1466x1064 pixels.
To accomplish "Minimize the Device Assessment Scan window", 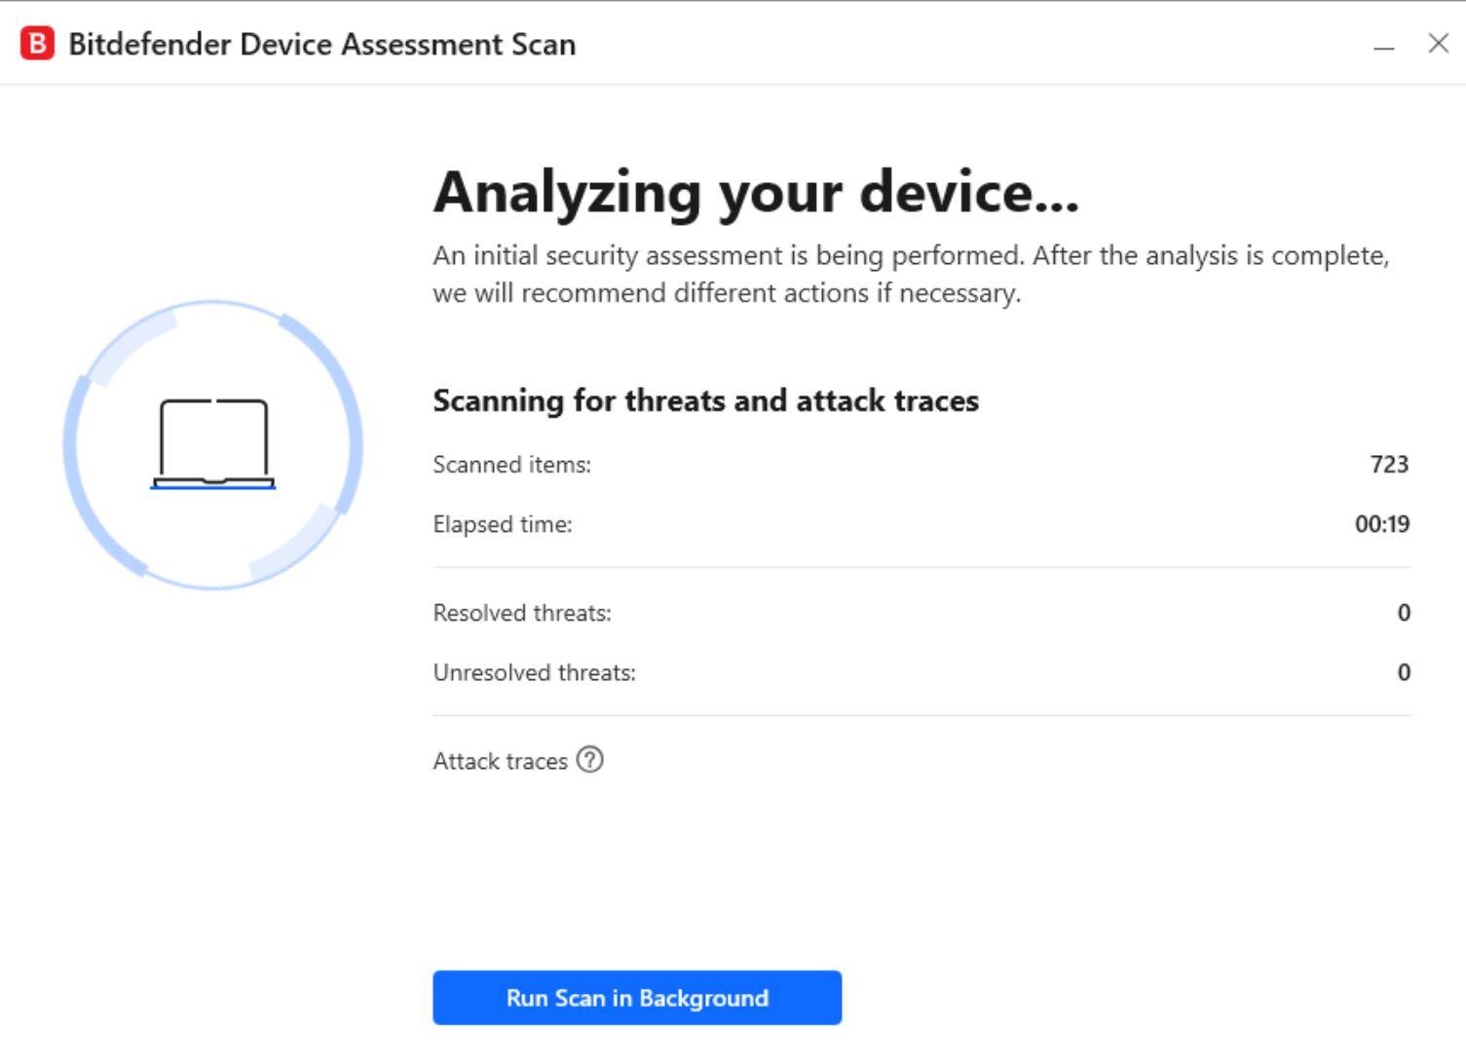I will (1383, 45).
